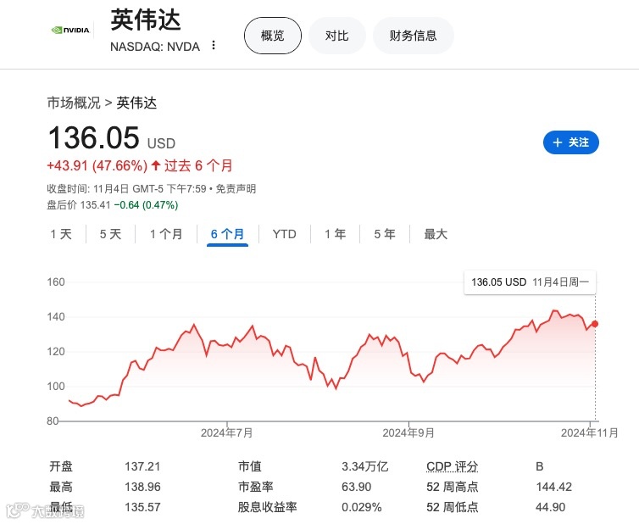Click the 最低 value 135.57
Screen dimensions: 639x524
(142, 507)
